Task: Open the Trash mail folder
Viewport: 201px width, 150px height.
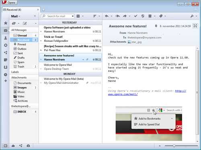Action: (x=24, y=67)
